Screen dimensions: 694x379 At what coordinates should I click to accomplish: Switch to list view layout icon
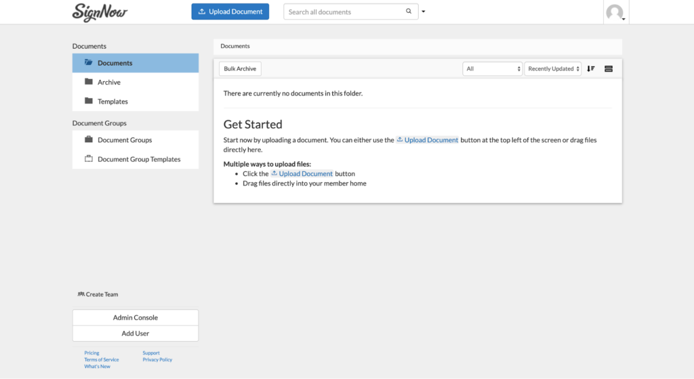[608, 69]
